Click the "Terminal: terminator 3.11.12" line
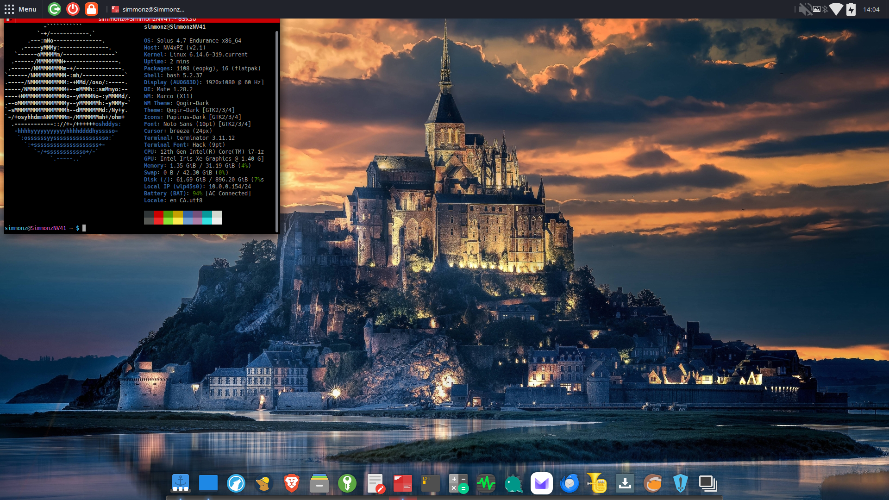The width and height of the screenshot is (889, 500). [x=189, y=138]
